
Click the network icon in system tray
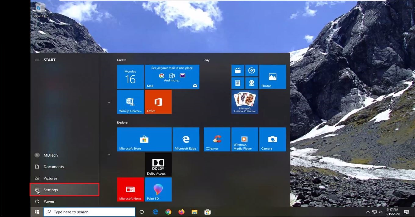coord(374,212)
